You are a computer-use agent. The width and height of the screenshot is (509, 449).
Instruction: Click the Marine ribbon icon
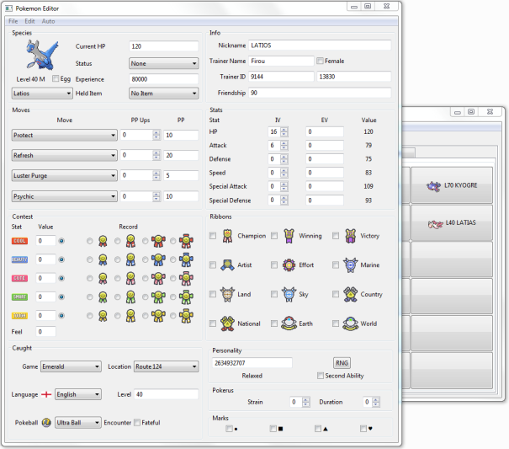[351, 265]
